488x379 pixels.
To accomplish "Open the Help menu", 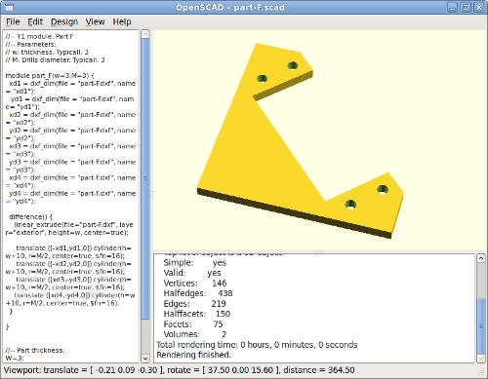I will (122, 21).
